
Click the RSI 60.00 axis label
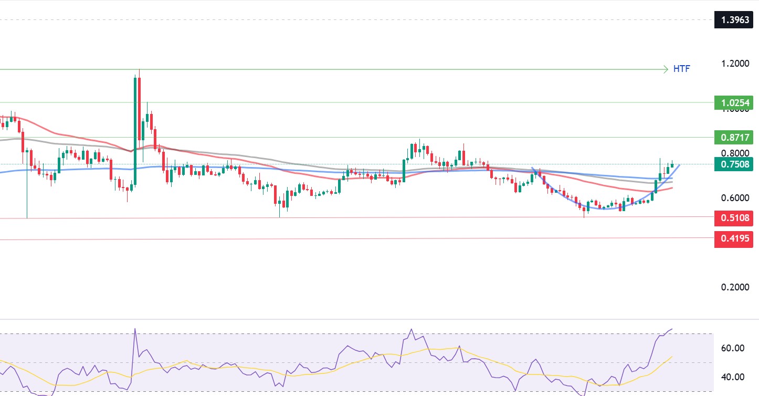click(733, 348)
